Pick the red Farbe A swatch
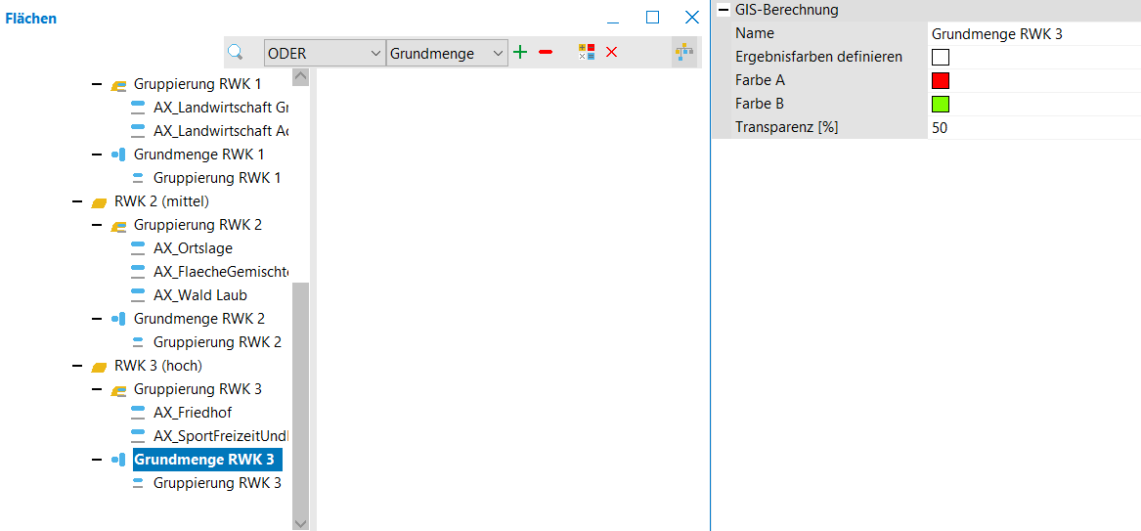The height and width of the screenshot is (531, 1141). click(x=941, y=80)
